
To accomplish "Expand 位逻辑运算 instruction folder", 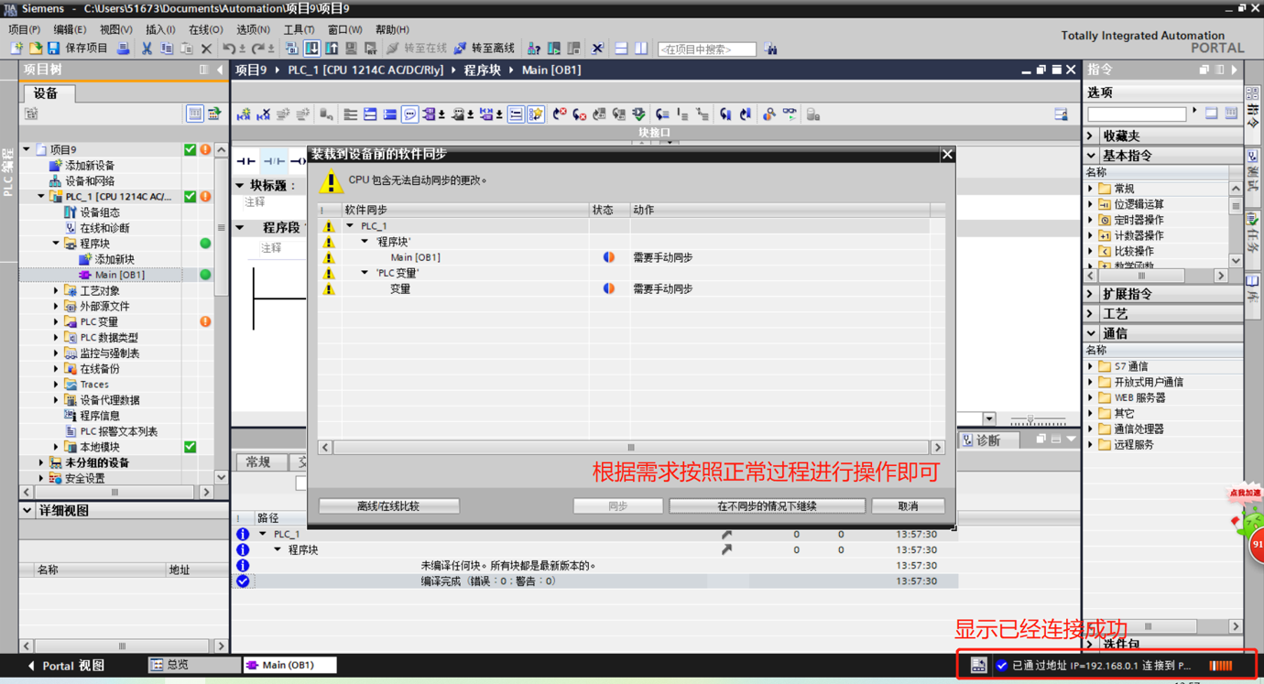I will (x=1091, y=204).
